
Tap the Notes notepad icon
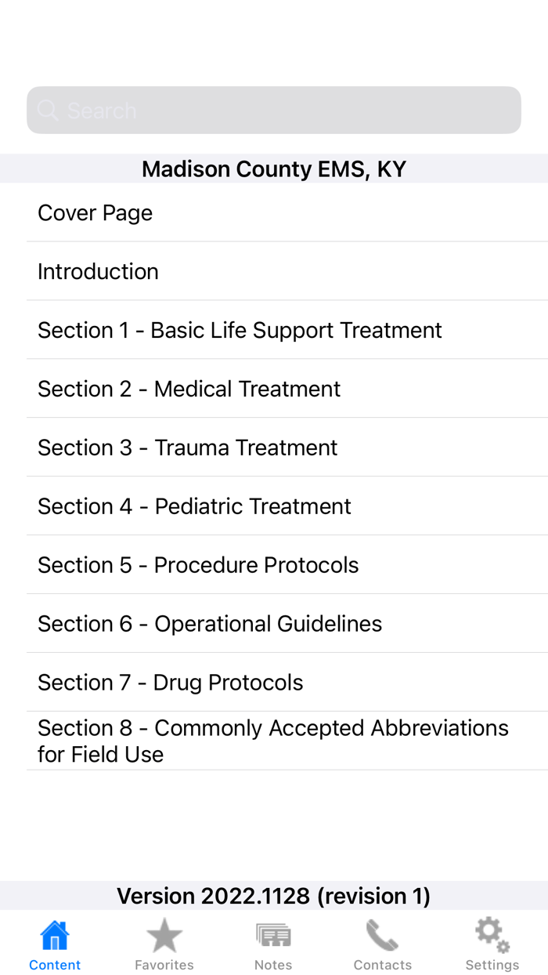(273, 933)
